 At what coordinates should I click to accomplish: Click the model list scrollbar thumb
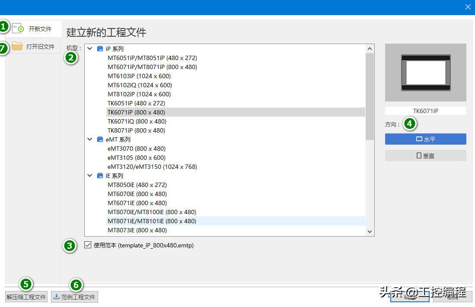370,97
